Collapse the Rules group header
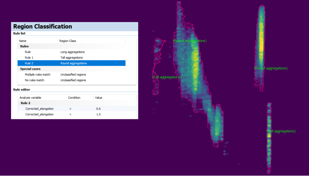This screenshot has width=309, height=176. [x=24, y=46]
